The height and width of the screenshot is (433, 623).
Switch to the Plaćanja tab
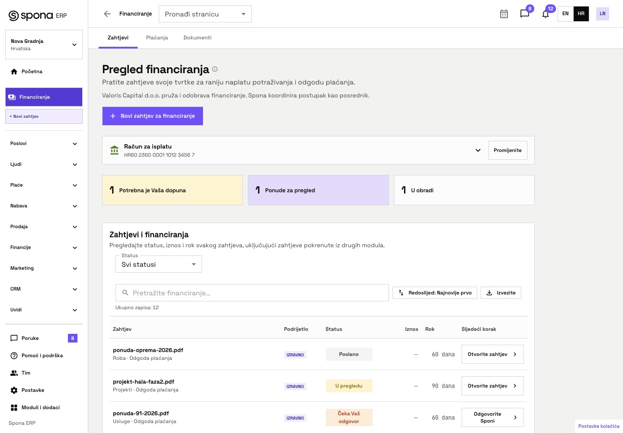[x=157, y=38]
